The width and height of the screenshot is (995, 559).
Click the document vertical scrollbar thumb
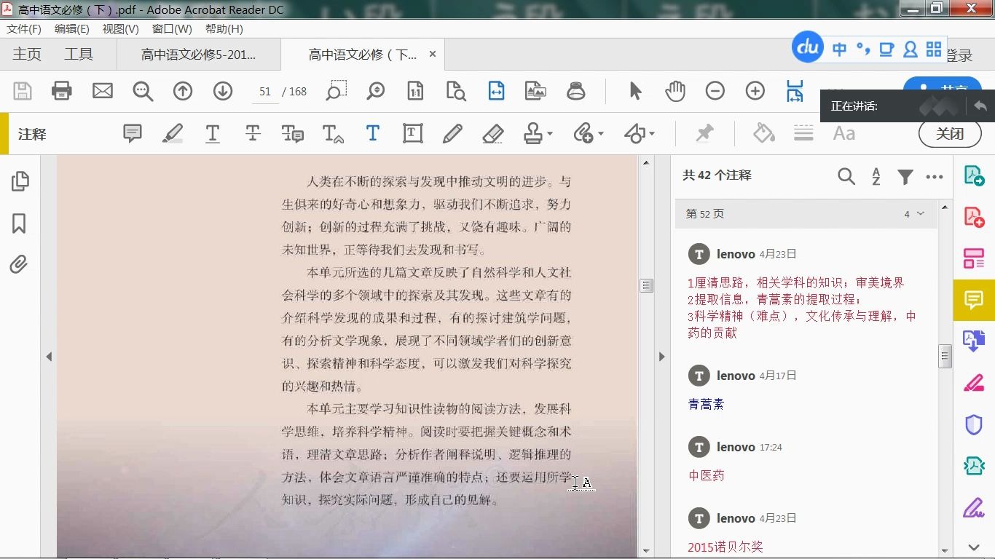(x=646, y=286)
